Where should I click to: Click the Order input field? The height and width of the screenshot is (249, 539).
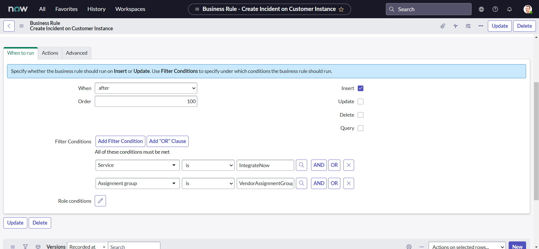coord(146,101)
